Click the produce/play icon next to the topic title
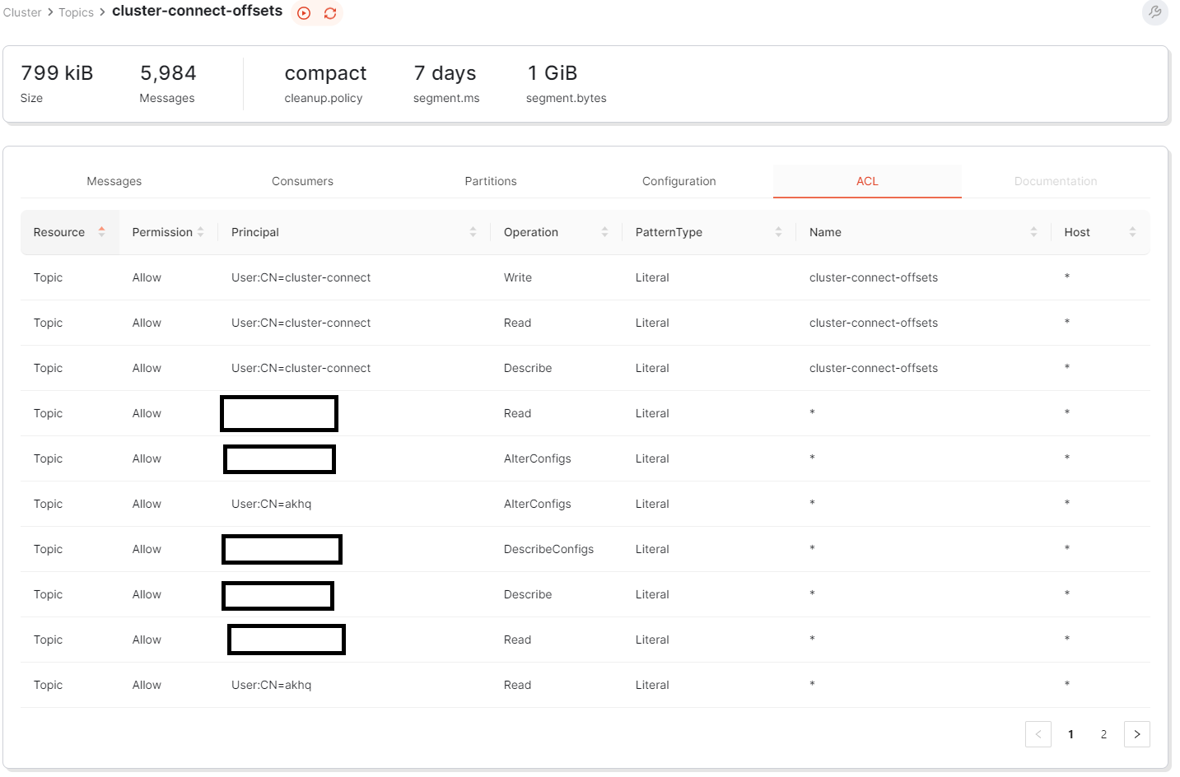 (x=304, y=13)
